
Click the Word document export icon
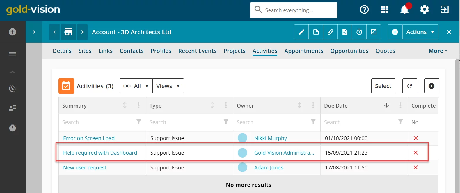pos(345,32)
